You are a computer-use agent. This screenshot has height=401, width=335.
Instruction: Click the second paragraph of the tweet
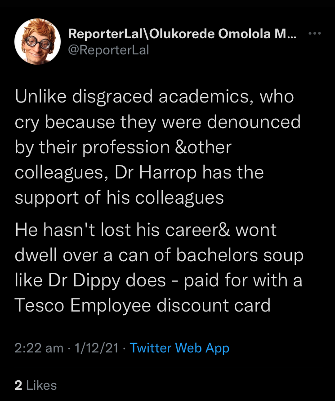[158, 267]
